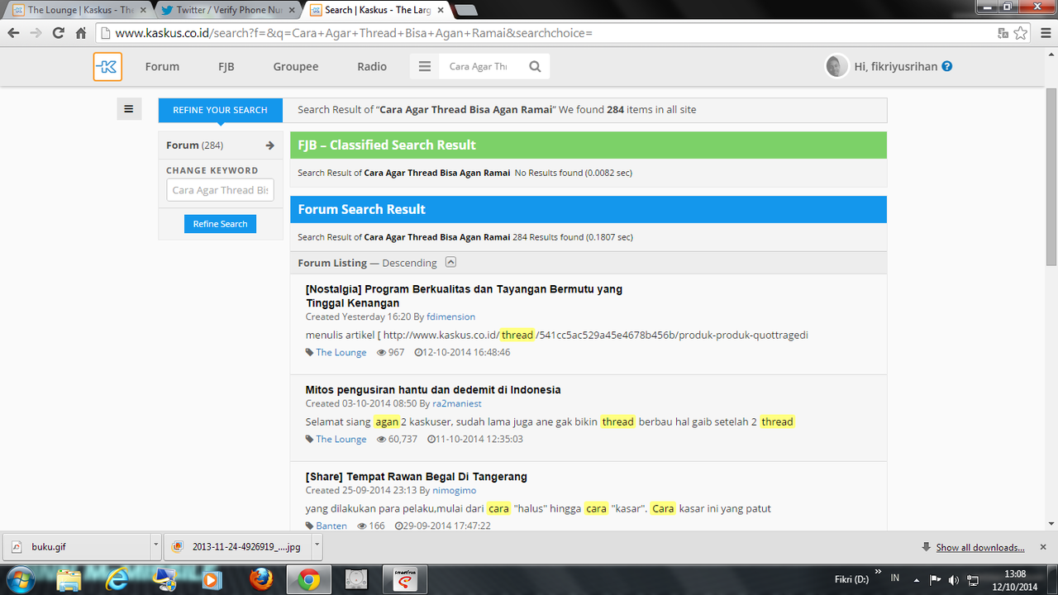The width and height of the screenshot is (1058, 595).
Task: Click Hi, fikriyusrihan username
Action: point(896,66)
